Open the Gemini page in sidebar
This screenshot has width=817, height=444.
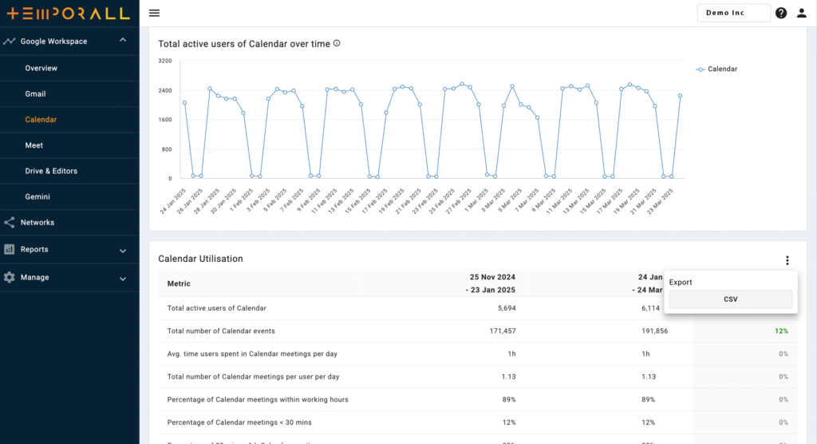tap(37, 196)
